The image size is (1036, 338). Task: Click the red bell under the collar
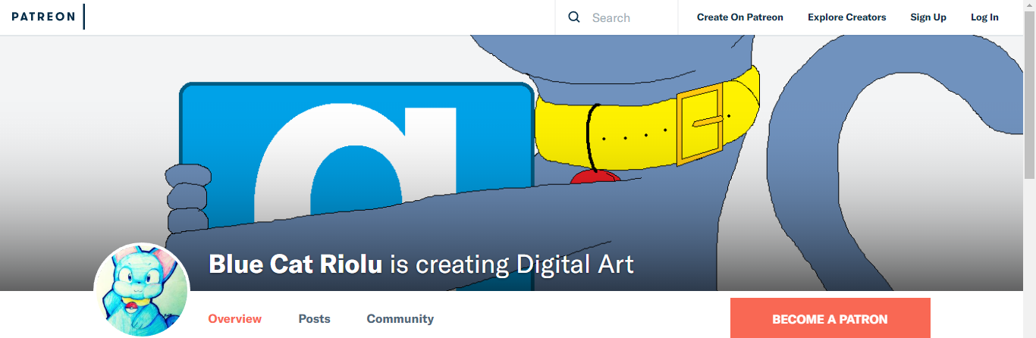pyautogui.click(x=595, y=177)
